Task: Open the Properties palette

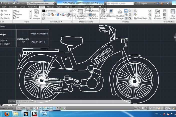Action: pos(111,13)
